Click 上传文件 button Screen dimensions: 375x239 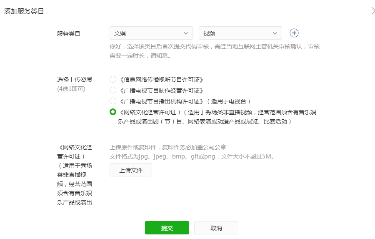[x=131, y=170]
